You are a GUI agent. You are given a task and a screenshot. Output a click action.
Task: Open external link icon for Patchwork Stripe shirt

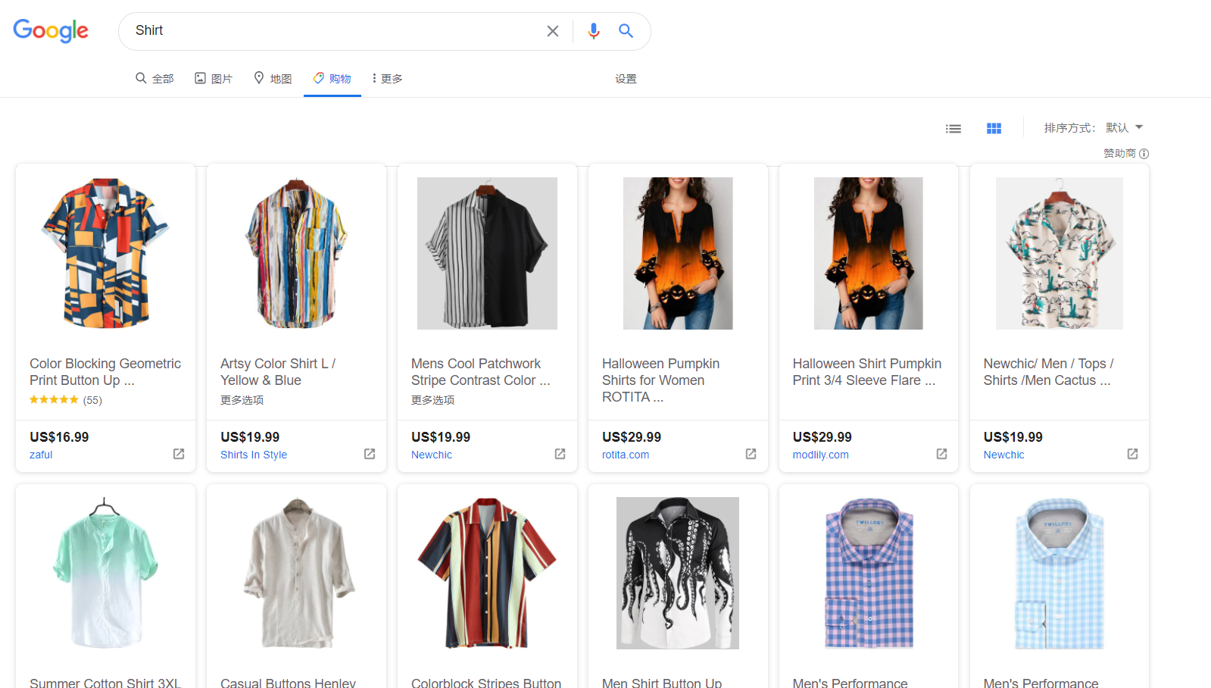(560, 454)
